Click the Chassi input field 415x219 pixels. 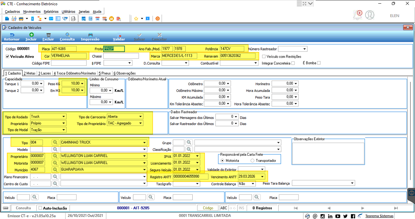121,56
